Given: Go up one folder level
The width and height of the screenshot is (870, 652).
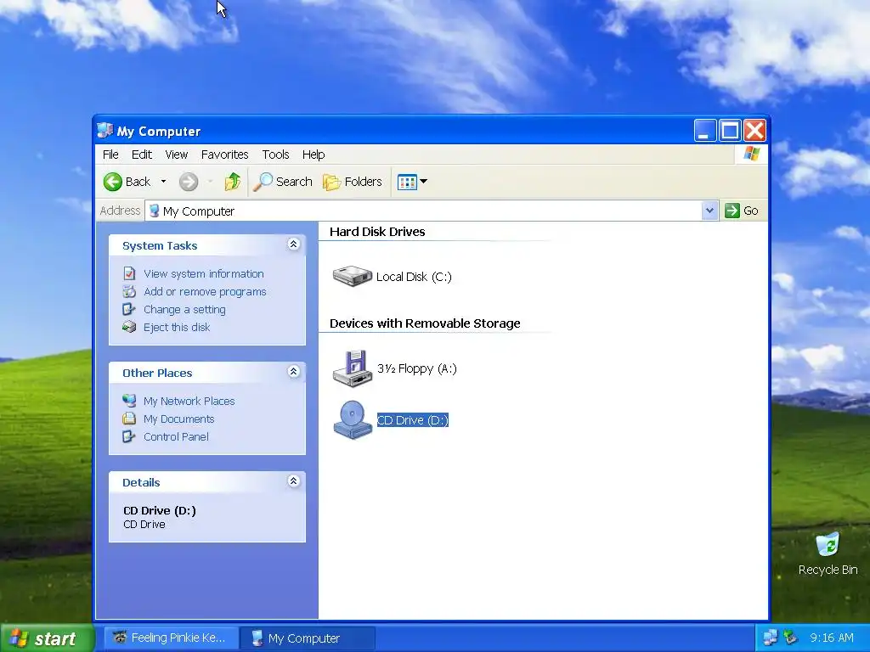Looking at the screenshot, I should coord(233,182).
